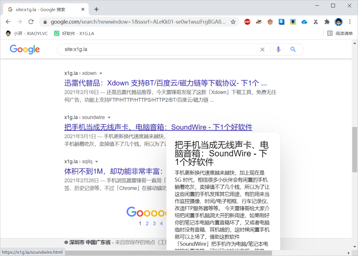Viewport: 358px width, 256px height.
Task: Click the SoundWire preview popup heading
Action: coord(221,153)
